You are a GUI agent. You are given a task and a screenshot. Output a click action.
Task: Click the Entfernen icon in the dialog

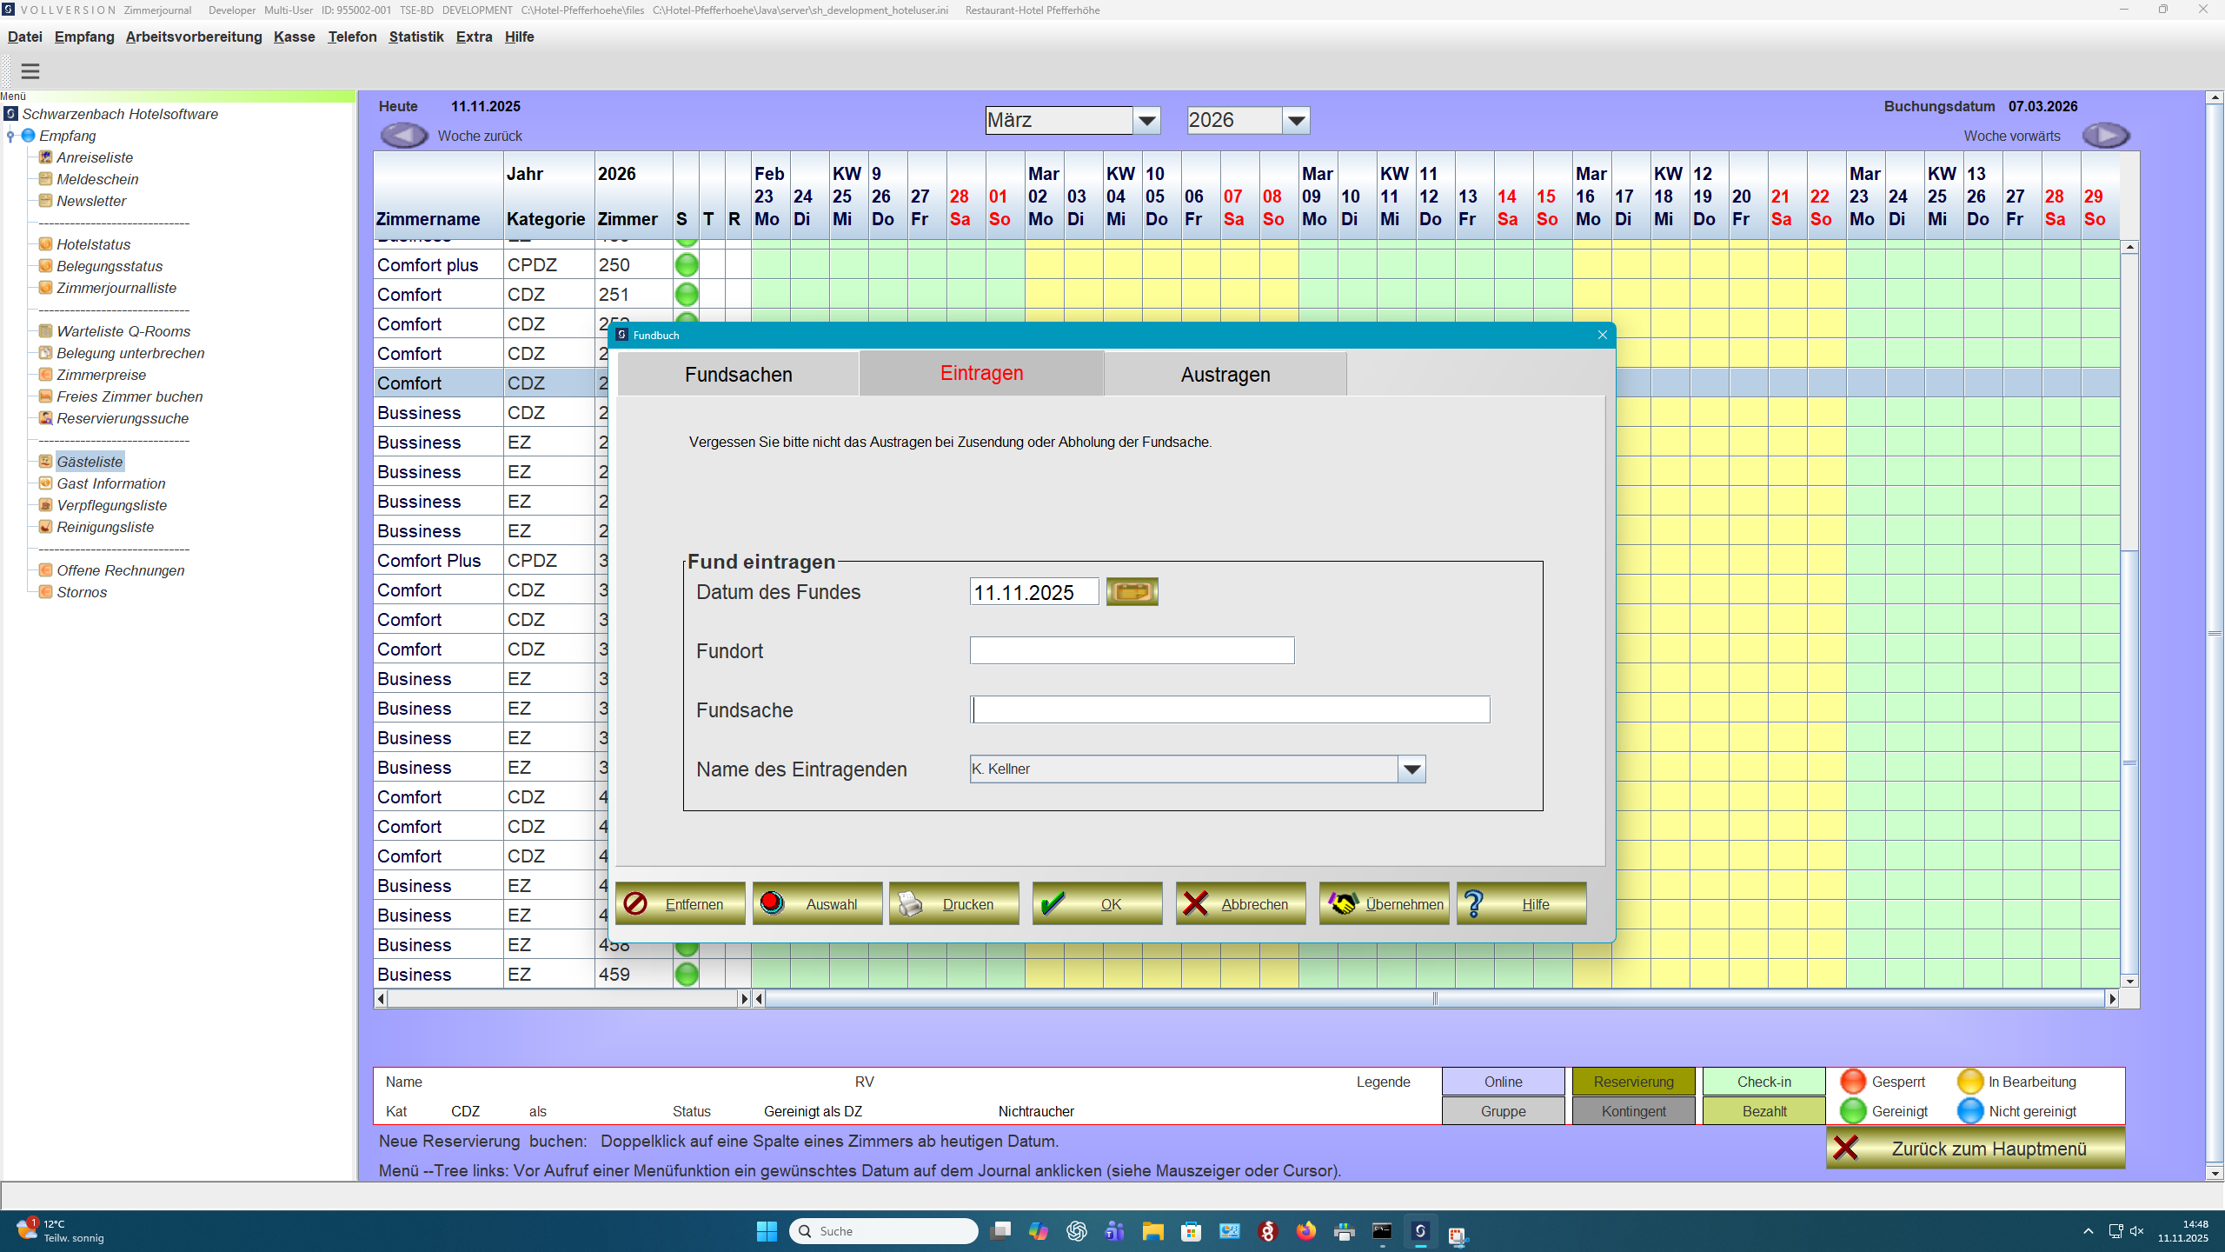point(635,903)
